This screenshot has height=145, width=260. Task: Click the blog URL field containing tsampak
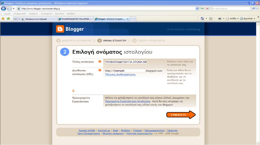tap(129, 71)
